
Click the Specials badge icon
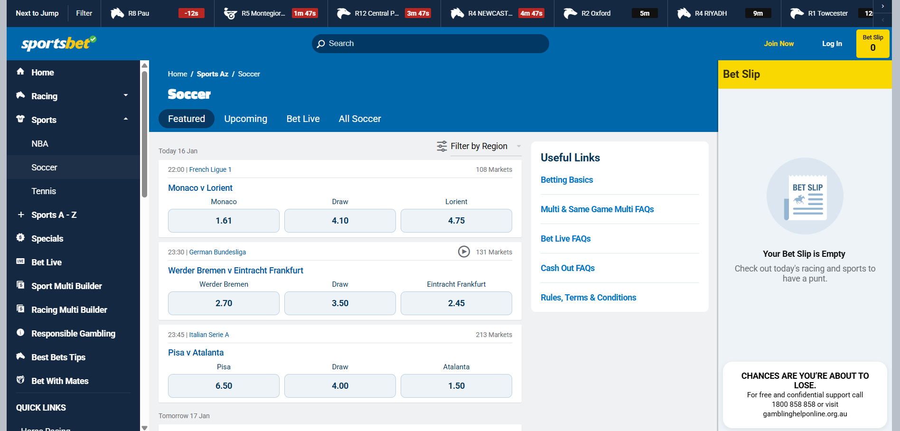(20, 238)
